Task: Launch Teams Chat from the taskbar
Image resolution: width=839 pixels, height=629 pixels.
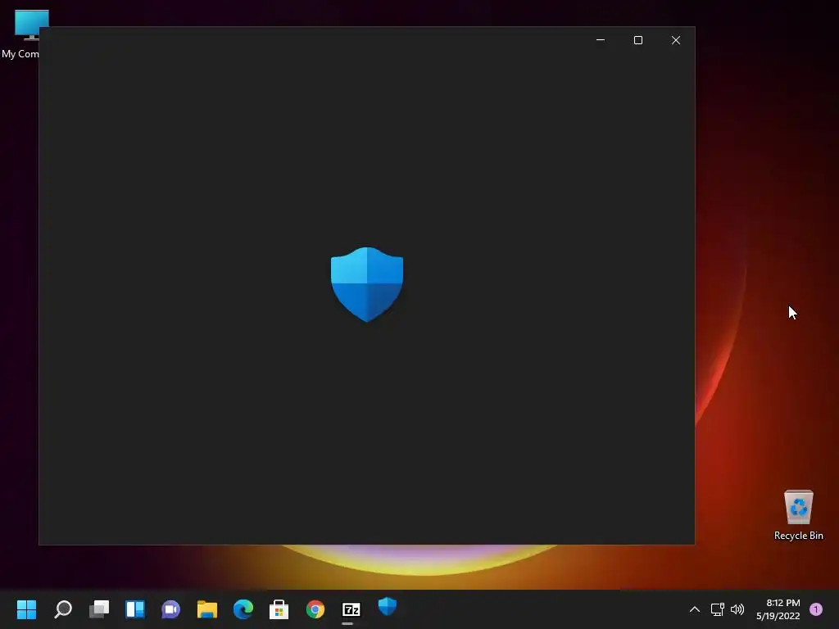Action: (x=170, y=609)
